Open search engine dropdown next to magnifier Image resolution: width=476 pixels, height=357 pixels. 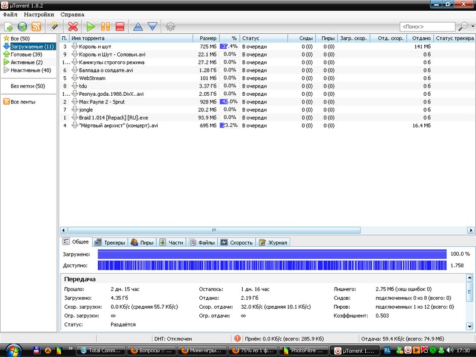pyautogui.click(x=471, y=27)
